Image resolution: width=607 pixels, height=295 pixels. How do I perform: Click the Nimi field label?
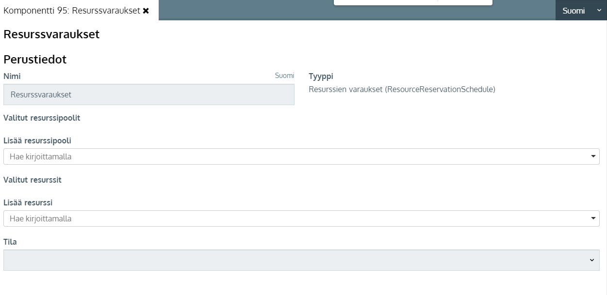(x=12, y=76)
